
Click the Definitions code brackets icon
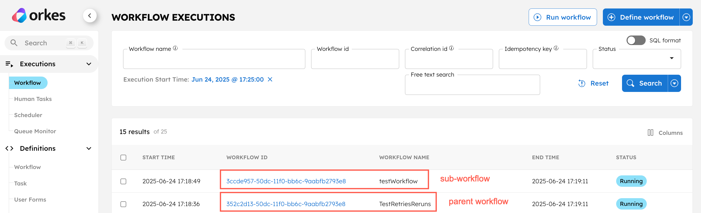tap(9, 149)
